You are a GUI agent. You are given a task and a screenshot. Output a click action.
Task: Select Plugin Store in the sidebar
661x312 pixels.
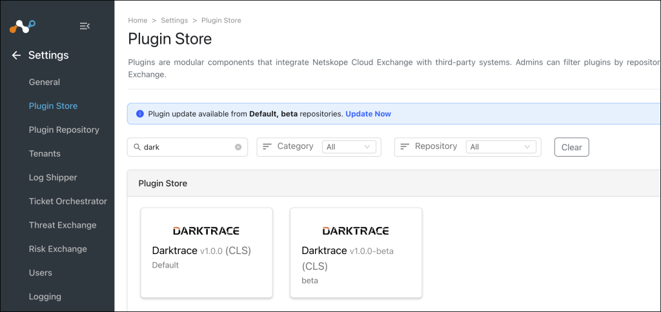[53, 106]
